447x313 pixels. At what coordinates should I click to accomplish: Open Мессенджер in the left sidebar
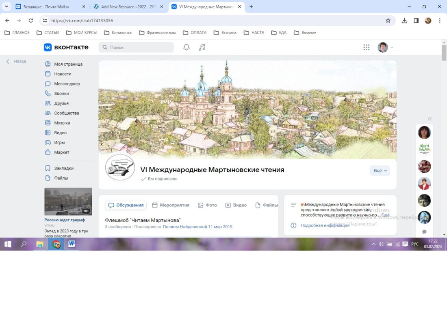pyautogui.click(x=67, y=84)
